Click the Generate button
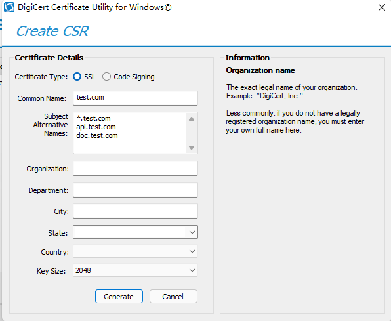Viewport: 391px width, 321px height. pos(119,297)
